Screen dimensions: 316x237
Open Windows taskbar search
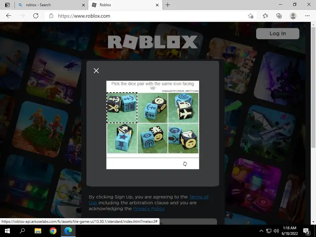22,231
